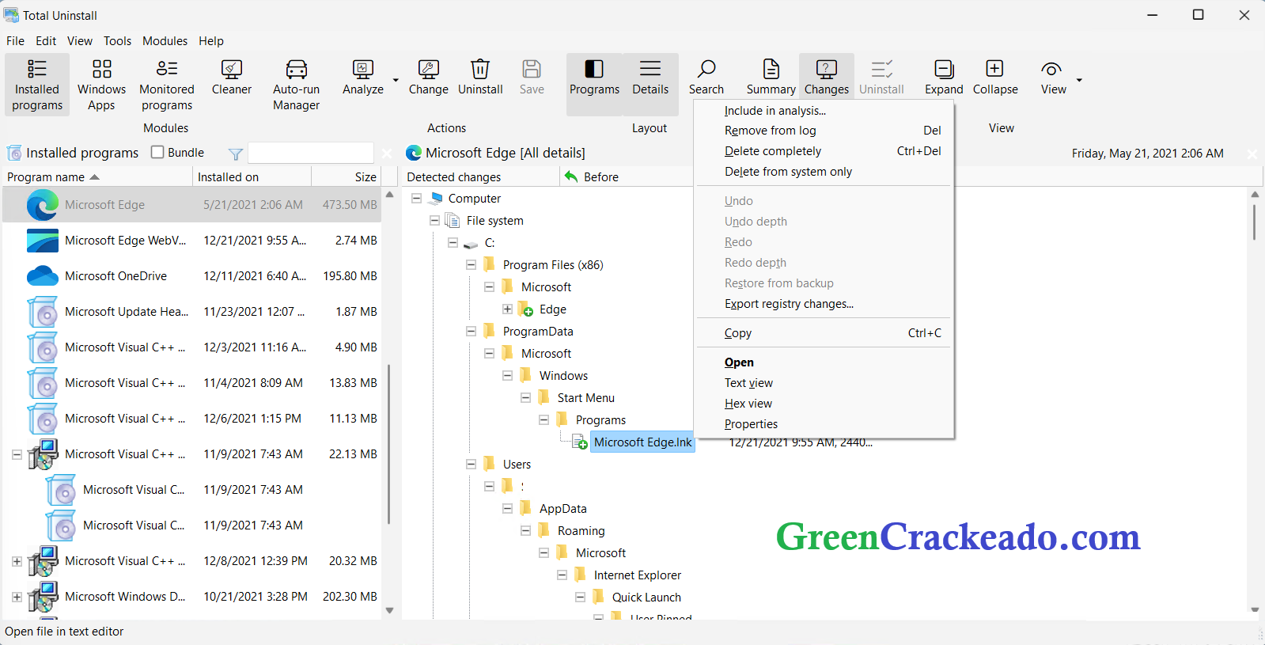Open the Tools menu
The height and width of the screenshot is (645, 1265).
[117, 41]
